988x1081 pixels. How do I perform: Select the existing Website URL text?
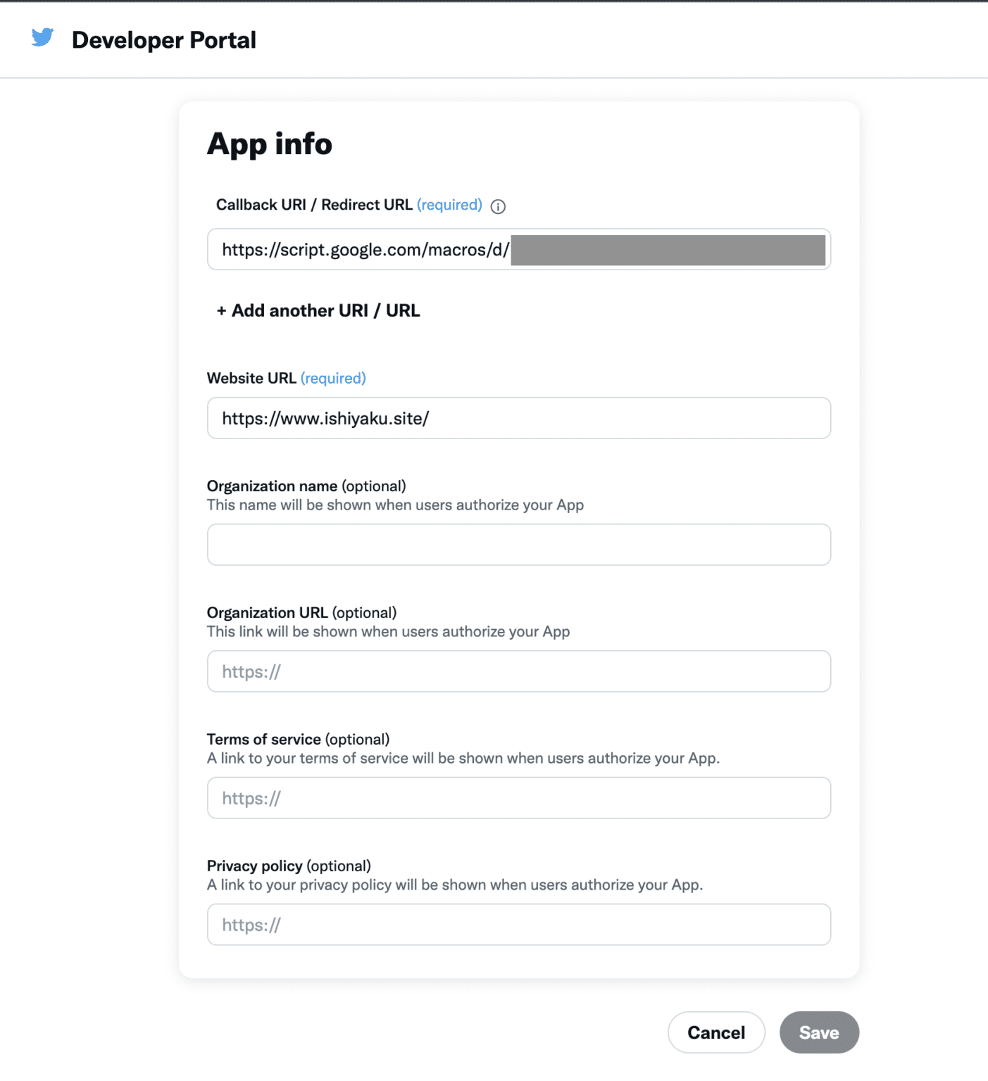click(x=325, y=418)
